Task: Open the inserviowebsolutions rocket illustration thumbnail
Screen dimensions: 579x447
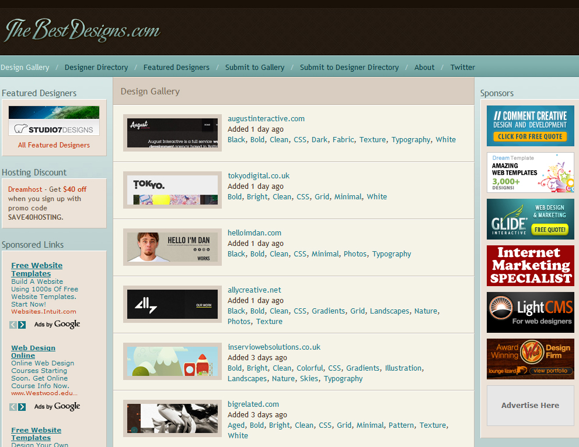Action: tap(172, 361)
